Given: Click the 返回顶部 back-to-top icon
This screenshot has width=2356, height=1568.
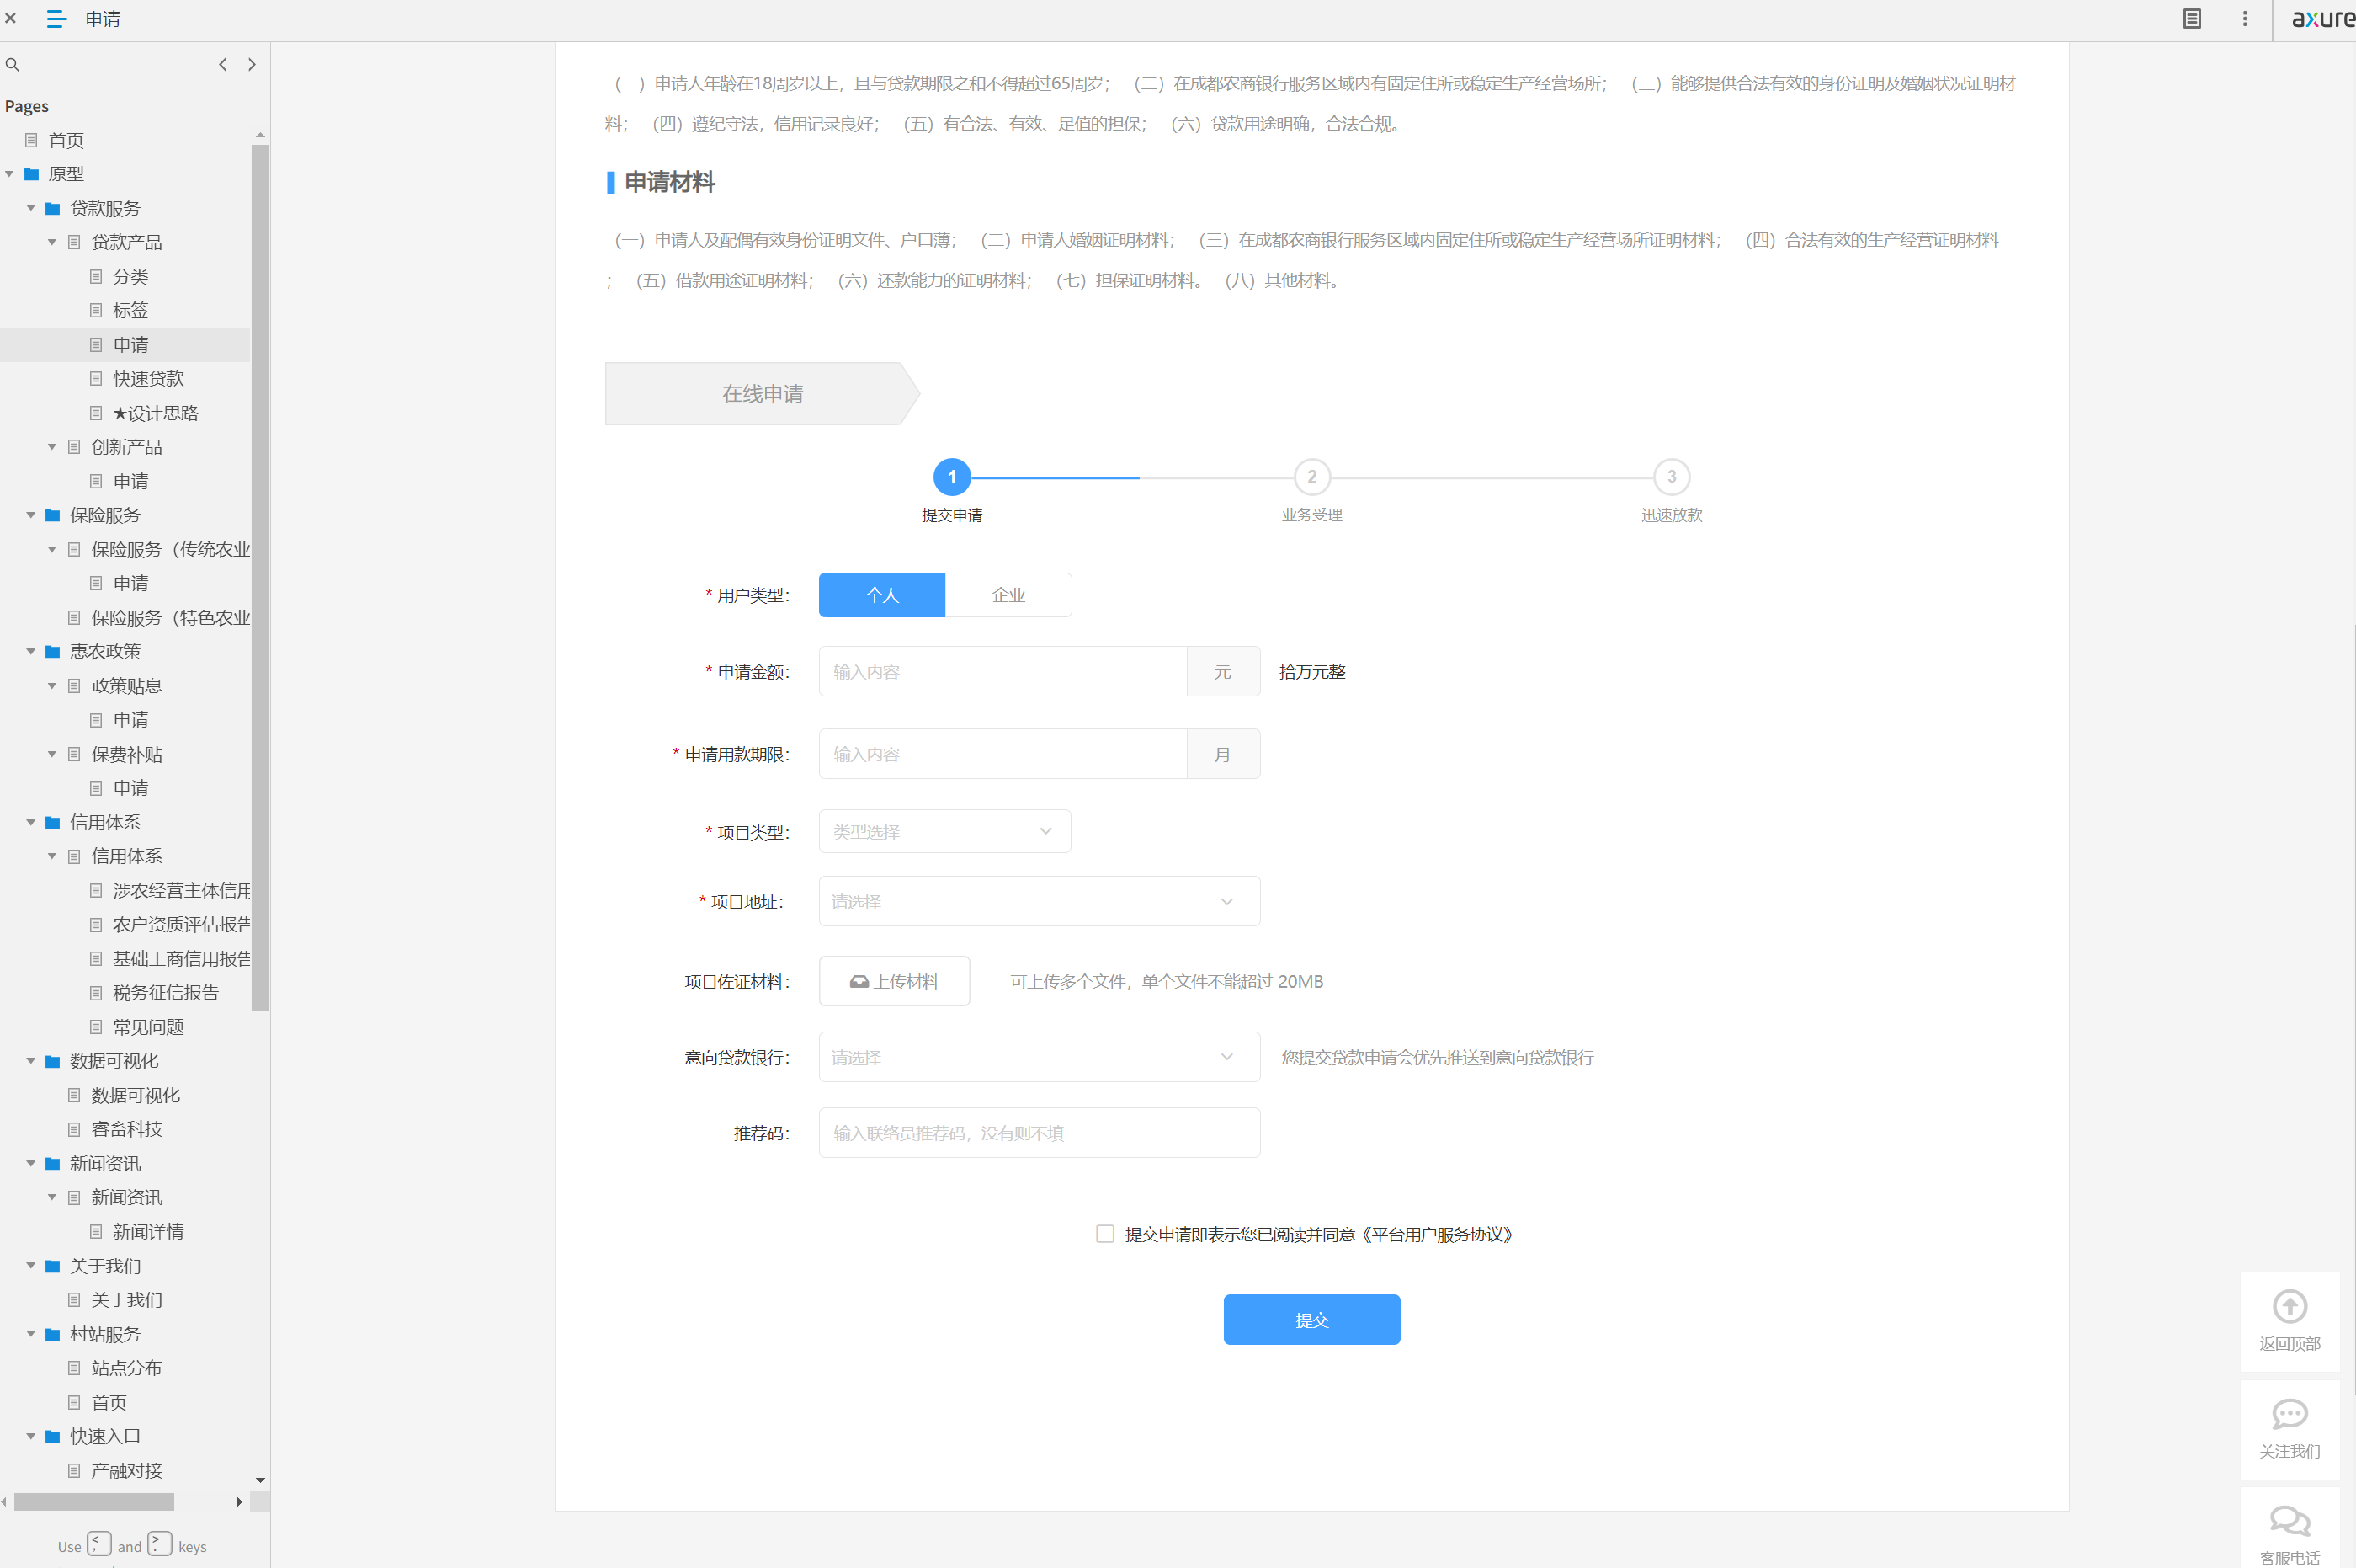Looking at the screenshot, I should pos(2289,1307).
